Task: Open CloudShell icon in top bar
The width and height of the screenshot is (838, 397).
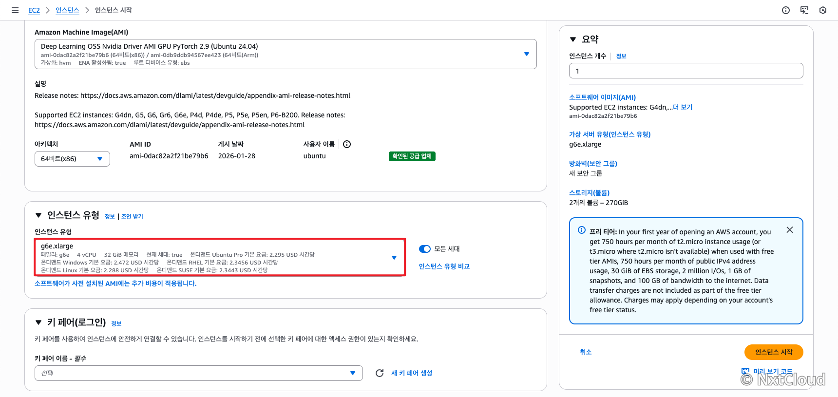Action: point(804,10)
